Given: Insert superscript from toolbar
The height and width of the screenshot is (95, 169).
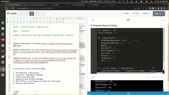Looking at the screenshot, I should coord(24,19).
